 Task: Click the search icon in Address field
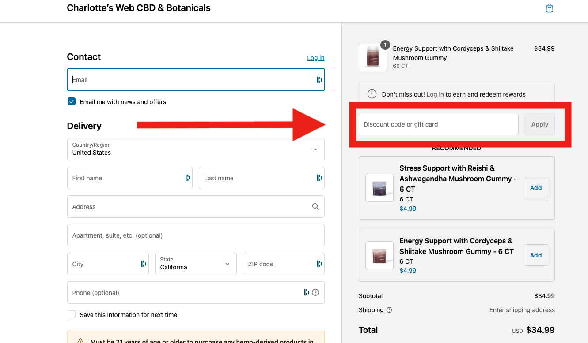[x=315, y=206]
